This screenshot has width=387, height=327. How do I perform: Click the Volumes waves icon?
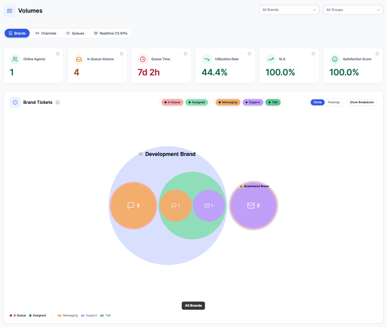pos(9,11)
